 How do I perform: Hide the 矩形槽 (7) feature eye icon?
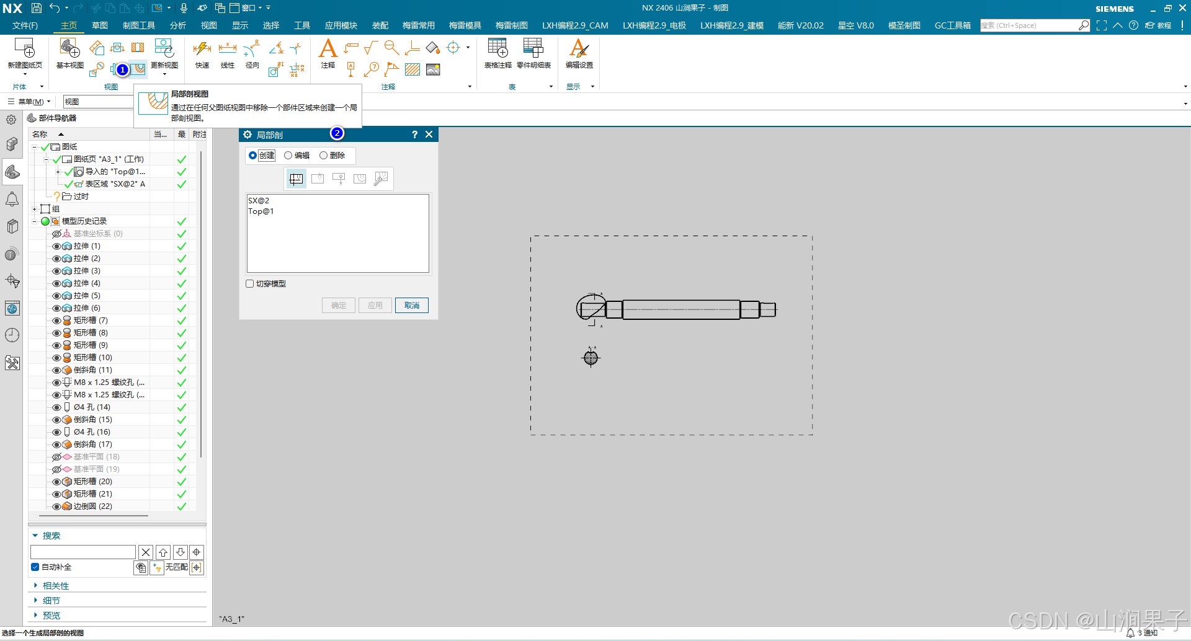[56, 320]
